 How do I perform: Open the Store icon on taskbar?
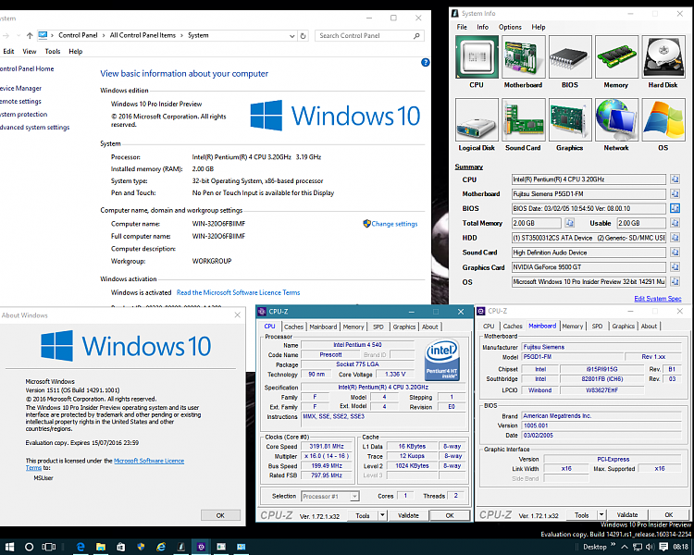pos(120,547)
